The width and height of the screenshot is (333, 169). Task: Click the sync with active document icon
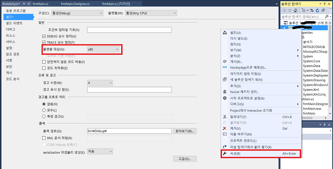pyautogui.click(x=312, y=11)
